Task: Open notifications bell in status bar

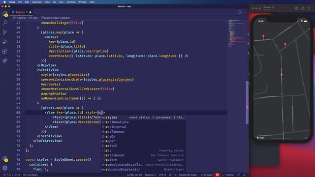Action: coord(244,175)
